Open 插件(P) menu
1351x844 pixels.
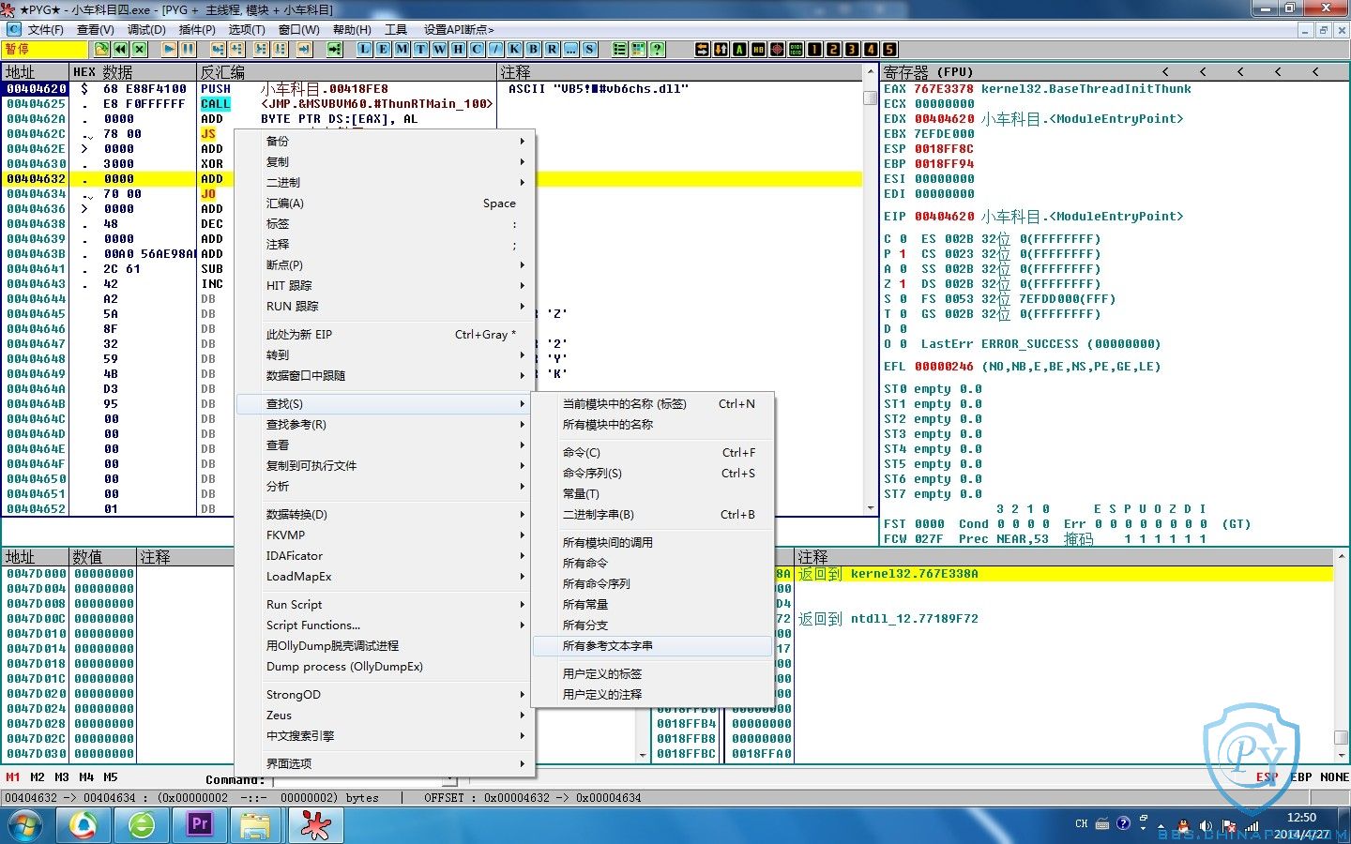tap(197, 30)
